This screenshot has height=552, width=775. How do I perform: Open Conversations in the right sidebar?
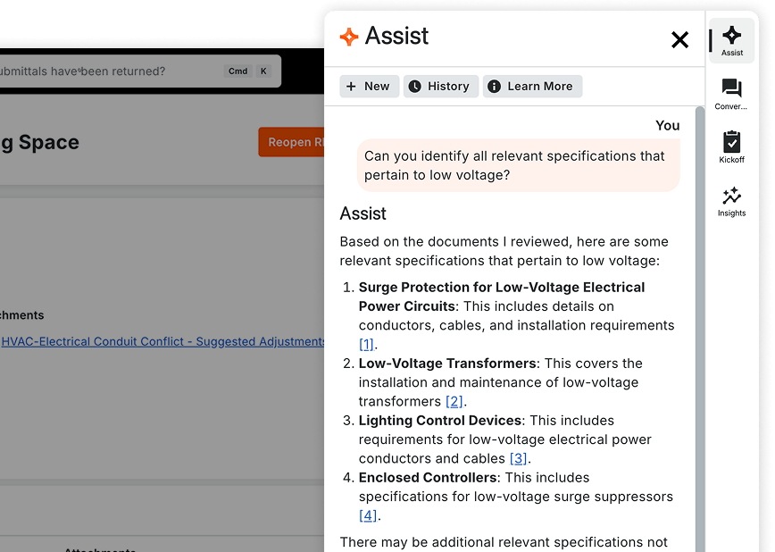[x=731, y=94]
